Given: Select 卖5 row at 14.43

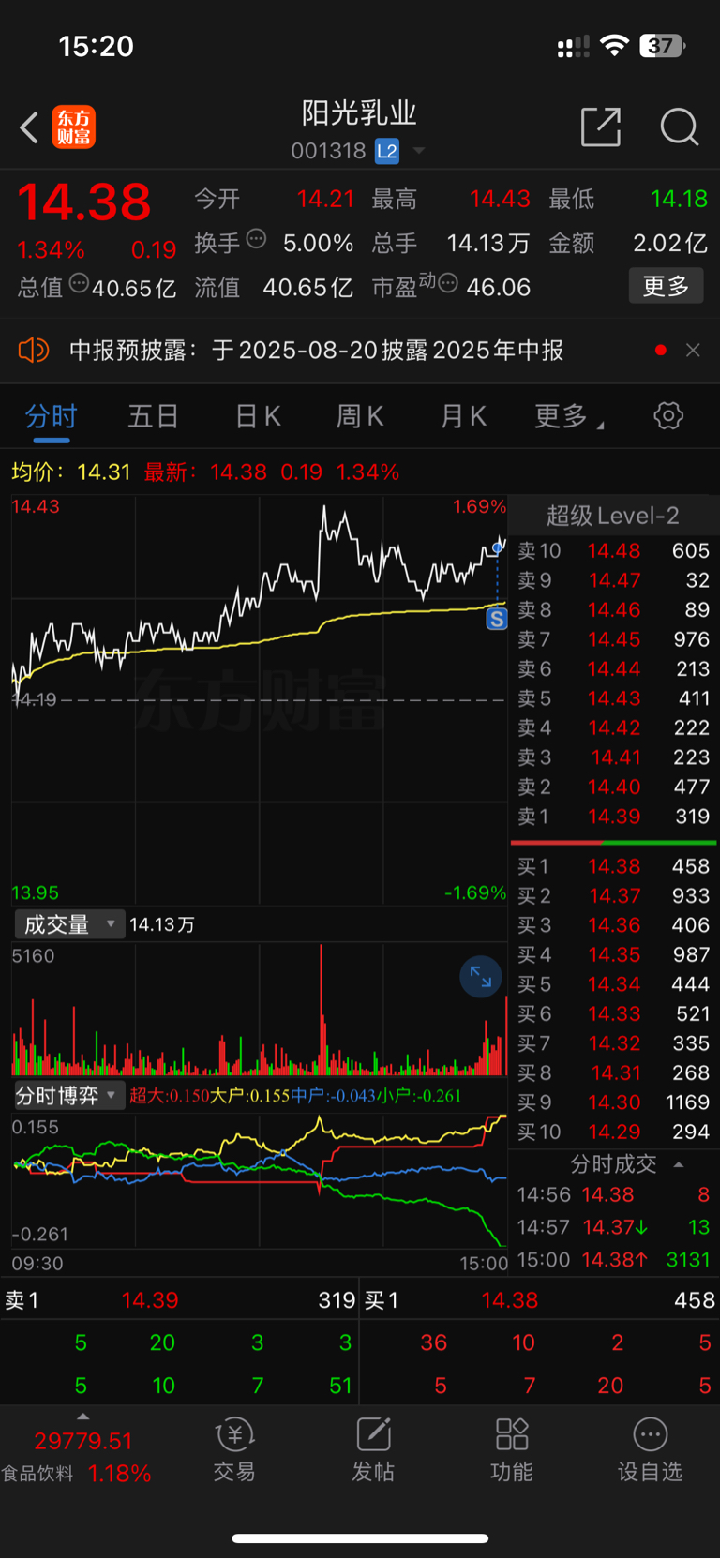Looking at the screenshot, I should (613, 698).
